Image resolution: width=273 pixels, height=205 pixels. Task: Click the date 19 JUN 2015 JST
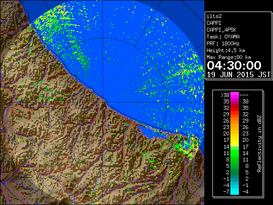238,75
